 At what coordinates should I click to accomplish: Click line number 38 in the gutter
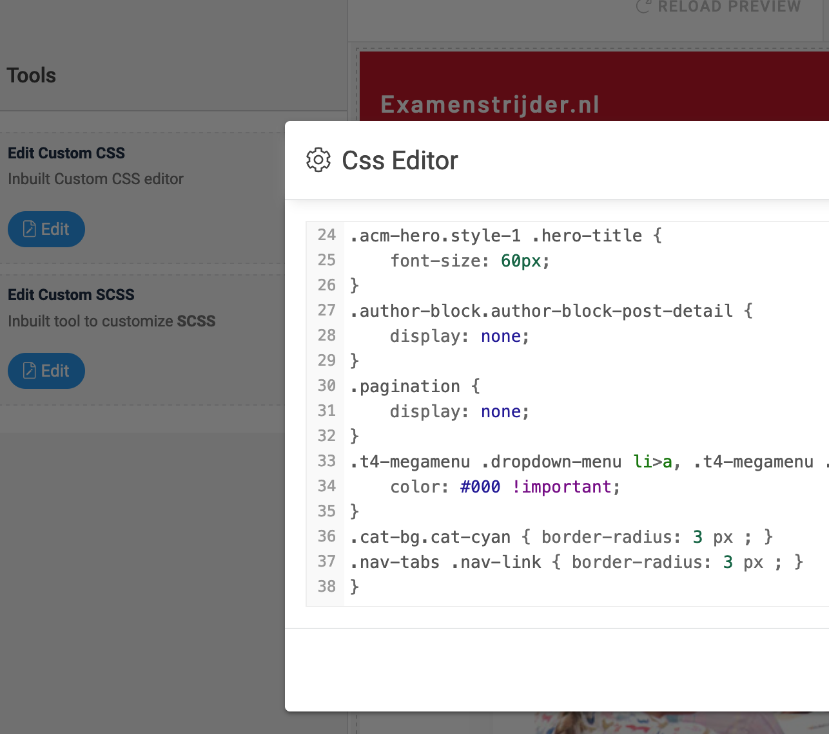327,587
